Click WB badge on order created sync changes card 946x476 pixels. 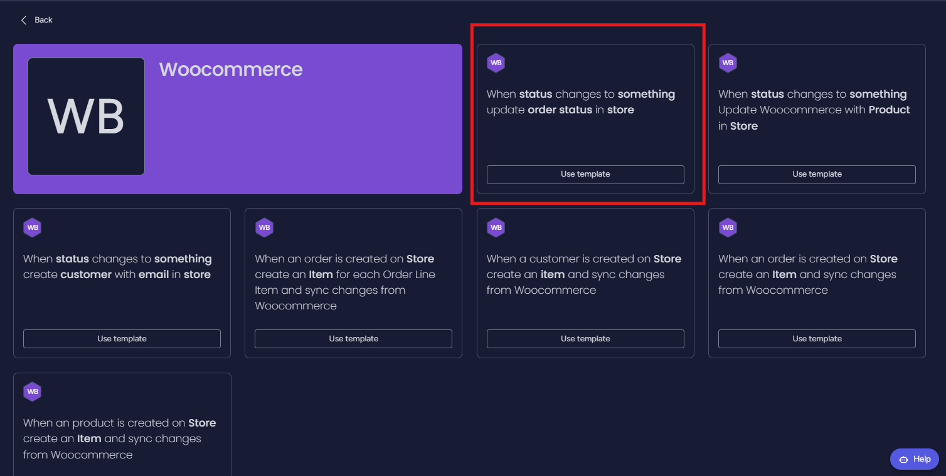(728, 227)
